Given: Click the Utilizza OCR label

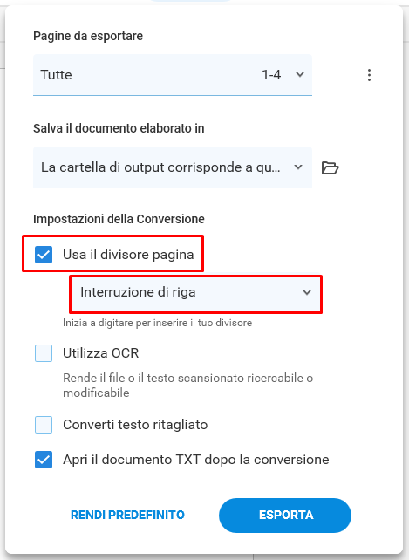Looking at the screenshot, I should [x=101, y=353].
